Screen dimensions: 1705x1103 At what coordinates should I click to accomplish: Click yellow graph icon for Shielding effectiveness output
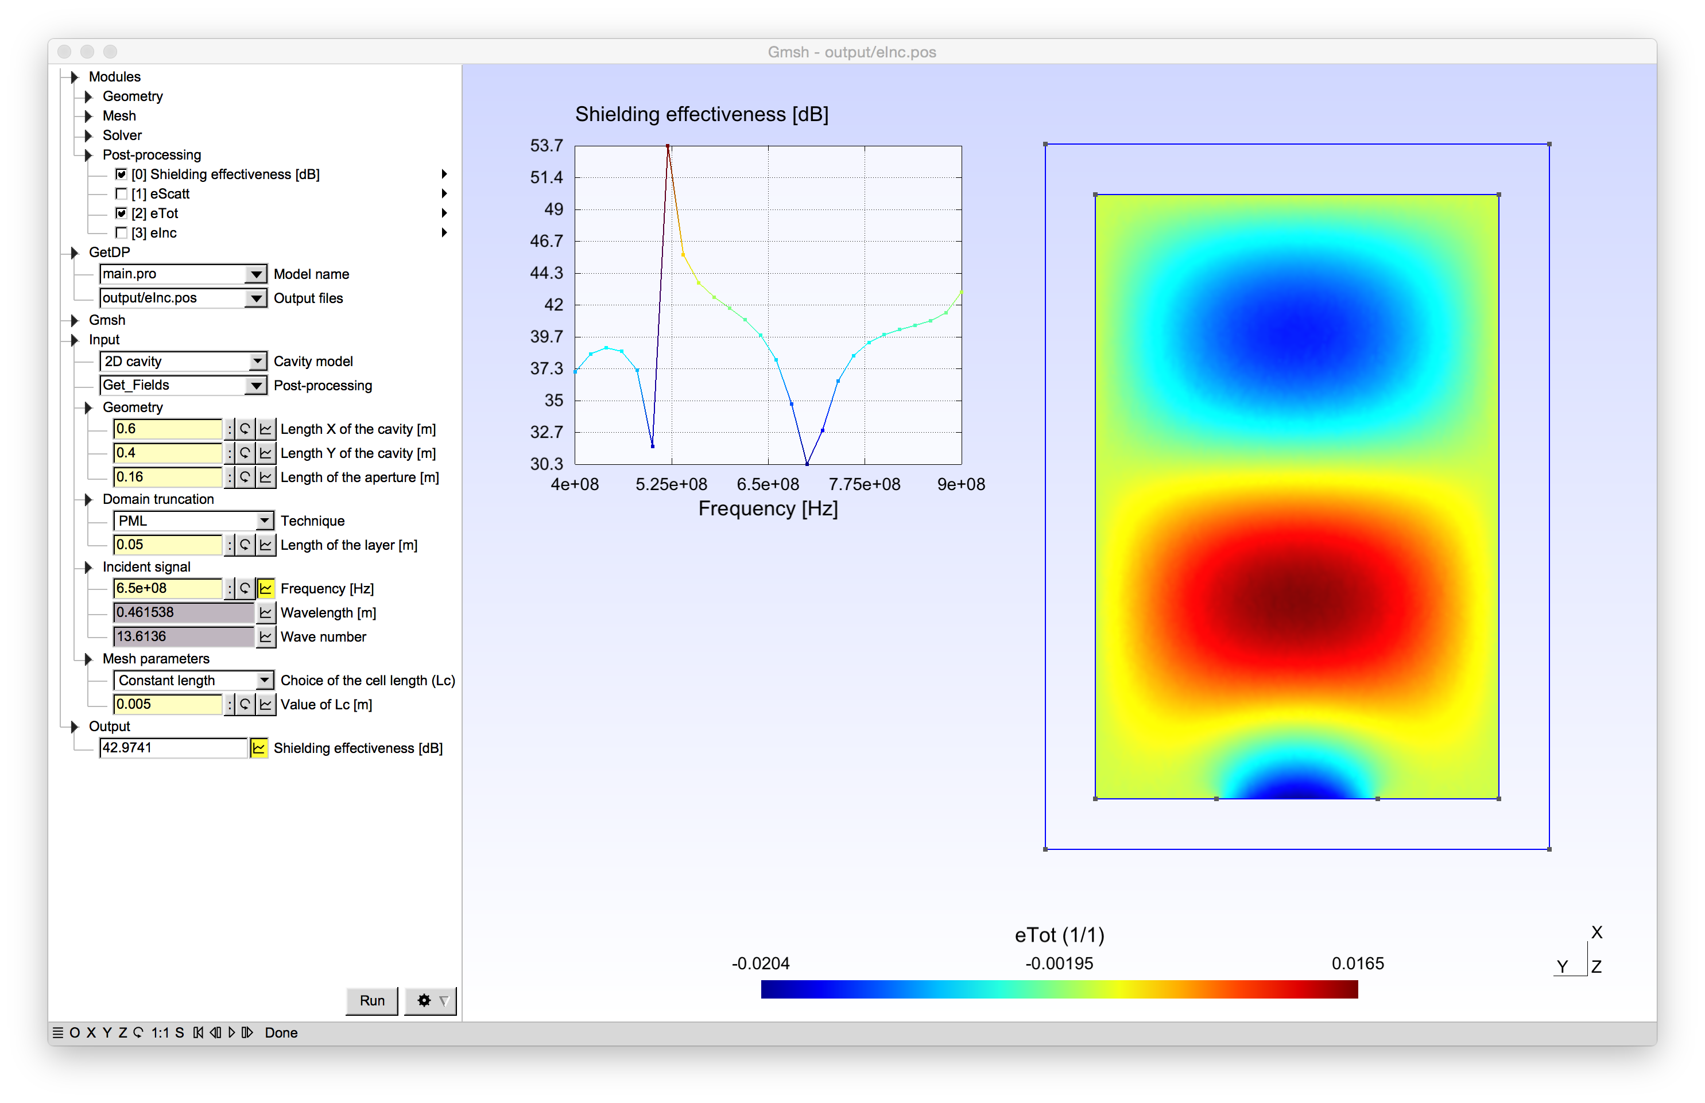(258, 748)
